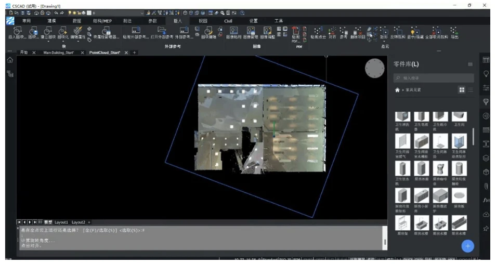Click the Home icon in left sidebar
The width and height of the screenshot is (496, 264).
tap(10, 60)
